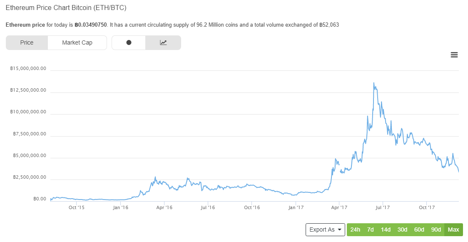
Task: Click the ฿0.00 axis label
Action: [x=40, y=199]
